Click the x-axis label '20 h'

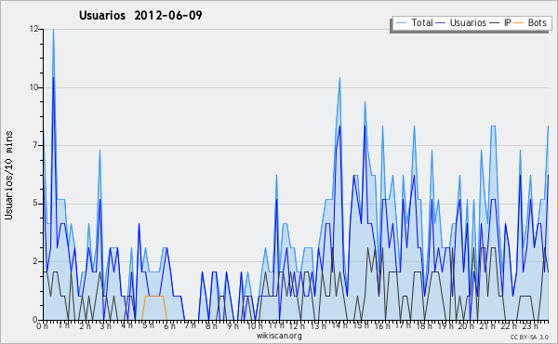point(465,325)
